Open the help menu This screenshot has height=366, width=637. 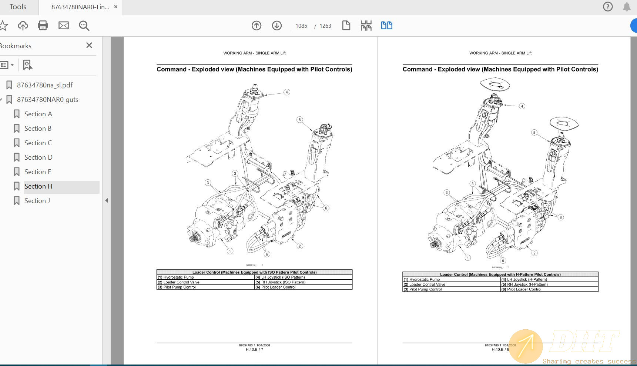tap(607, 6)
